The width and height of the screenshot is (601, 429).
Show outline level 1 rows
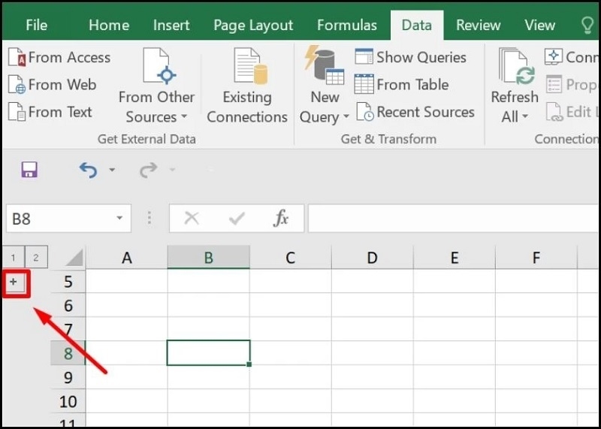pos(14,258)
